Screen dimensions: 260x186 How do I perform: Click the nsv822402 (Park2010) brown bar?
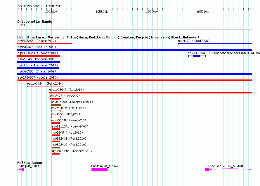[x=56, y=148]
